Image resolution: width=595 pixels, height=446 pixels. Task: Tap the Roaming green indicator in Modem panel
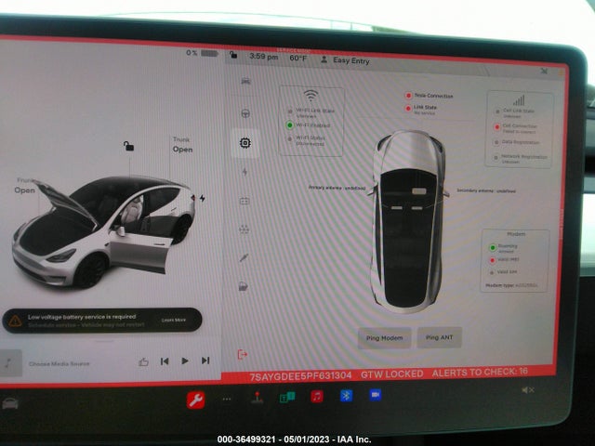(x=493, y=248)
